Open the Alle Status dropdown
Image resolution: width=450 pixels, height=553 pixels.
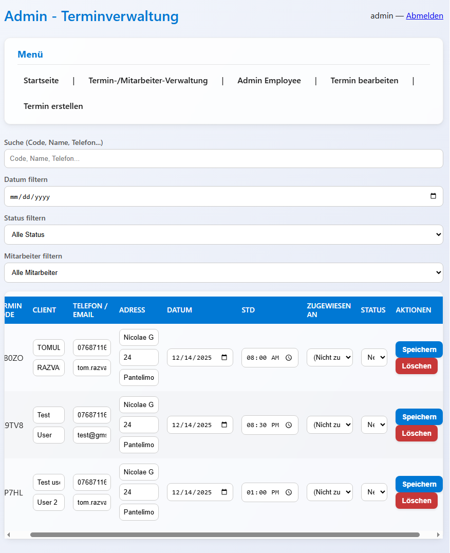pyautogui.click(x=223, y=234)
